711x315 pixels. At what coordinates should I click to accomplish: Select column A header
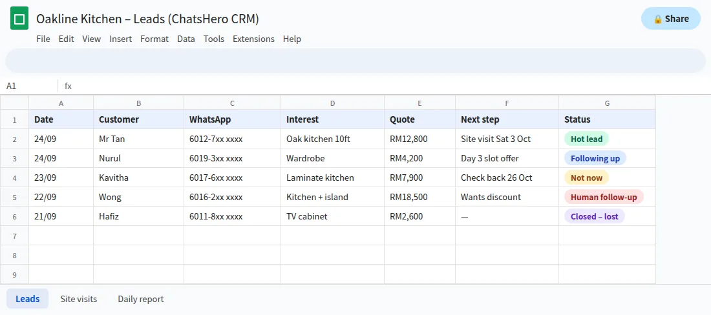(x=61, y=103)
